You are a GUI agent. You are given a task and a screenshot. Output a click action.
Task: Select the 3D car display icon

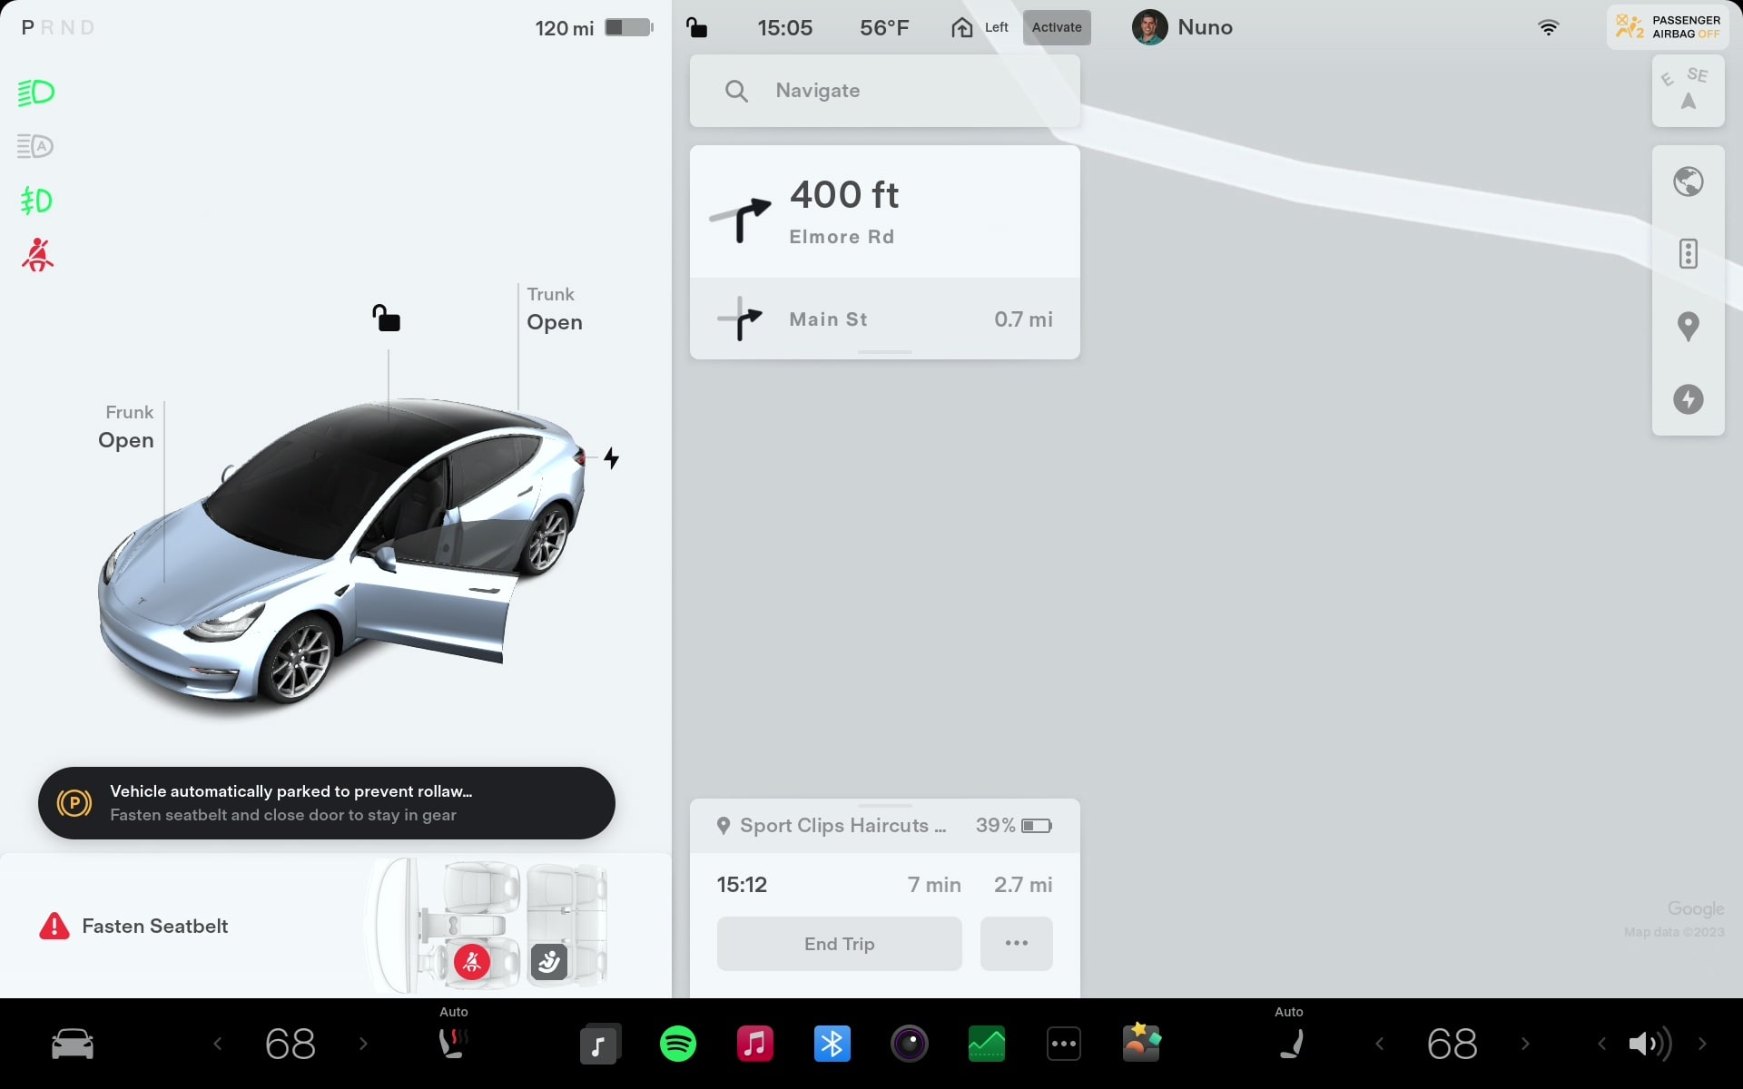(x=72, y=1044)
